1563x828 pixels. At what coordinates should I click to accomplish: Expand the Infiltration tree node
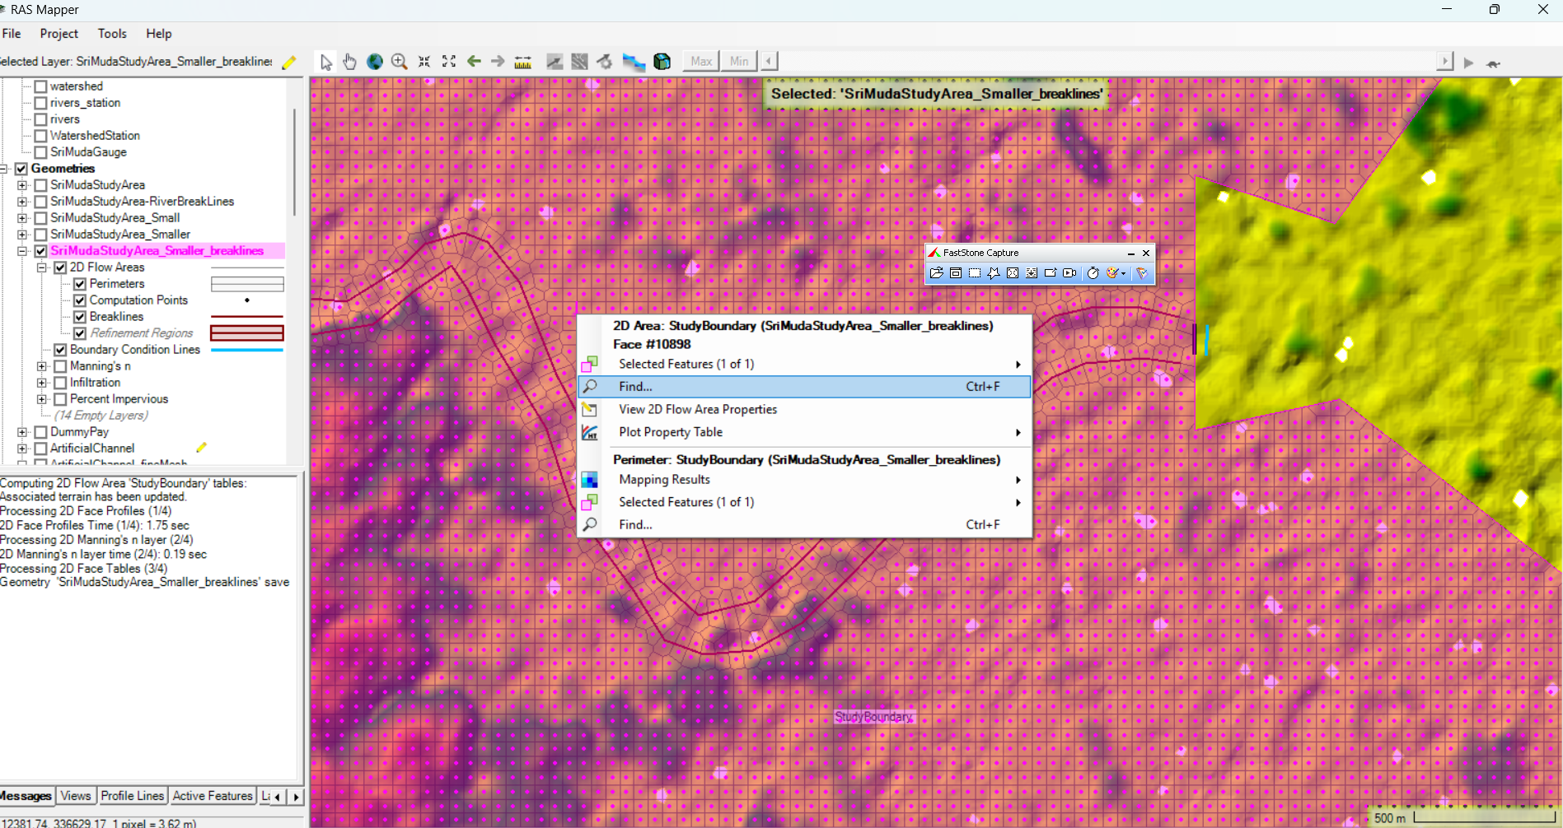[42, 383]
